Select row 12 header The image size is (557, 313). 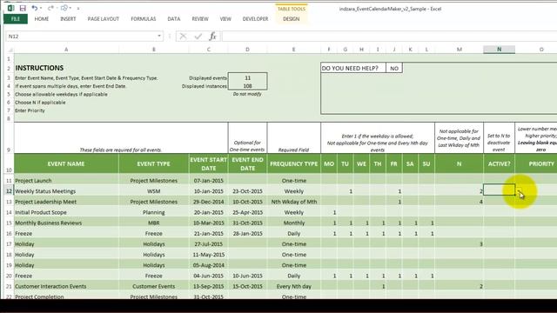[9, 191]
